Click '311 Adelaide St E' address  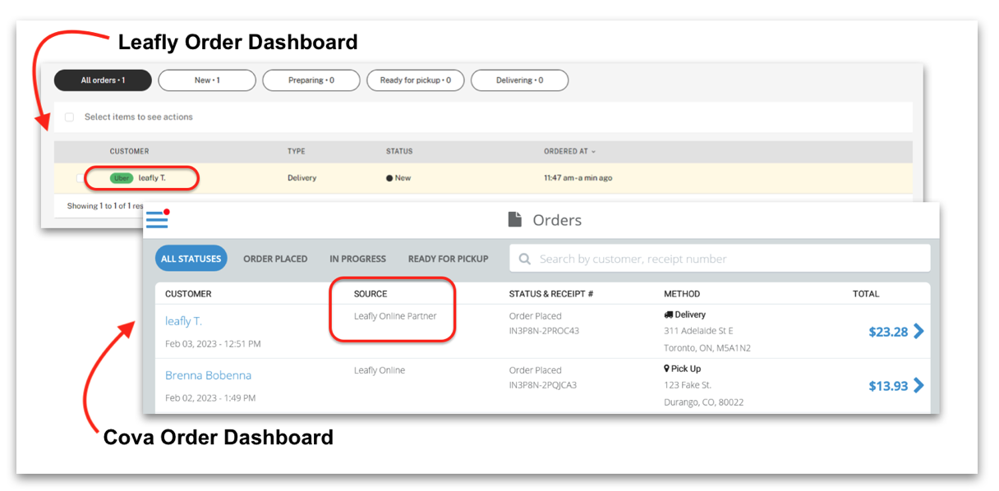698,331
